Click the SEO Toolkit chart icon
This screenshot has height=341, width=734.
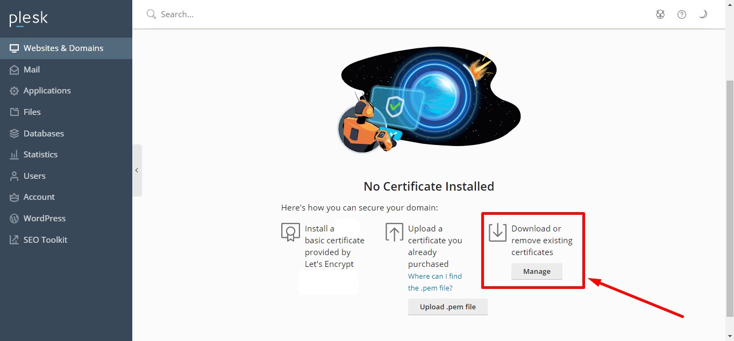tap(14, 240)
